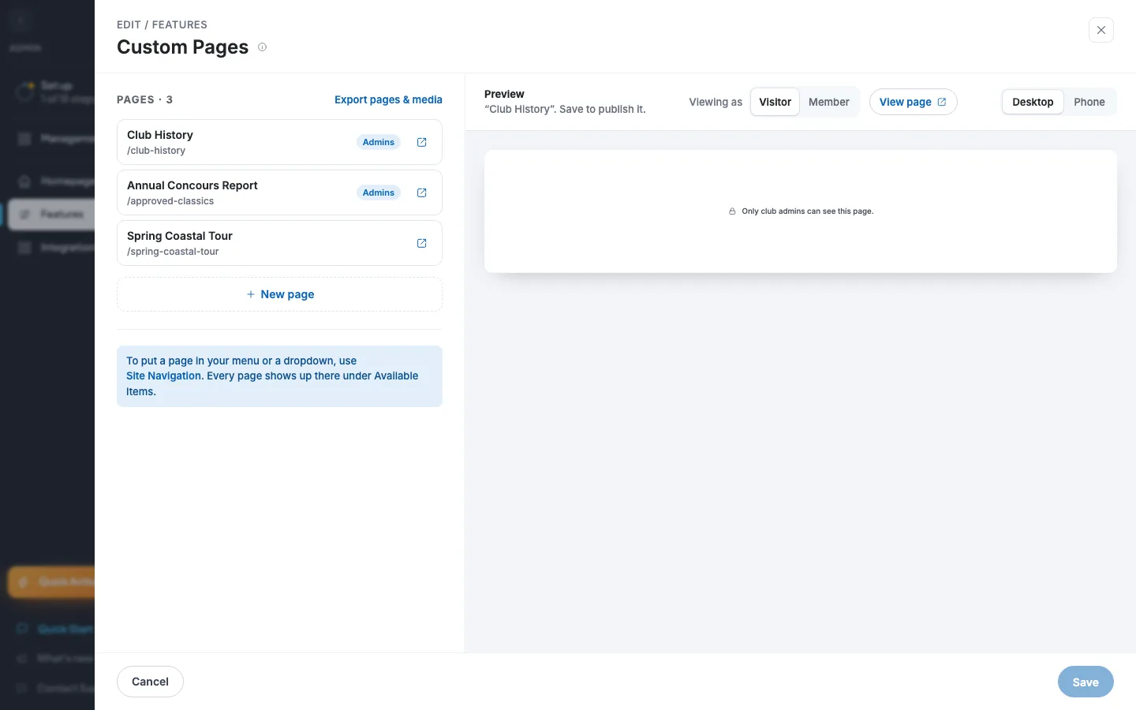Click Admins badge on Club History

click(379, 142)
